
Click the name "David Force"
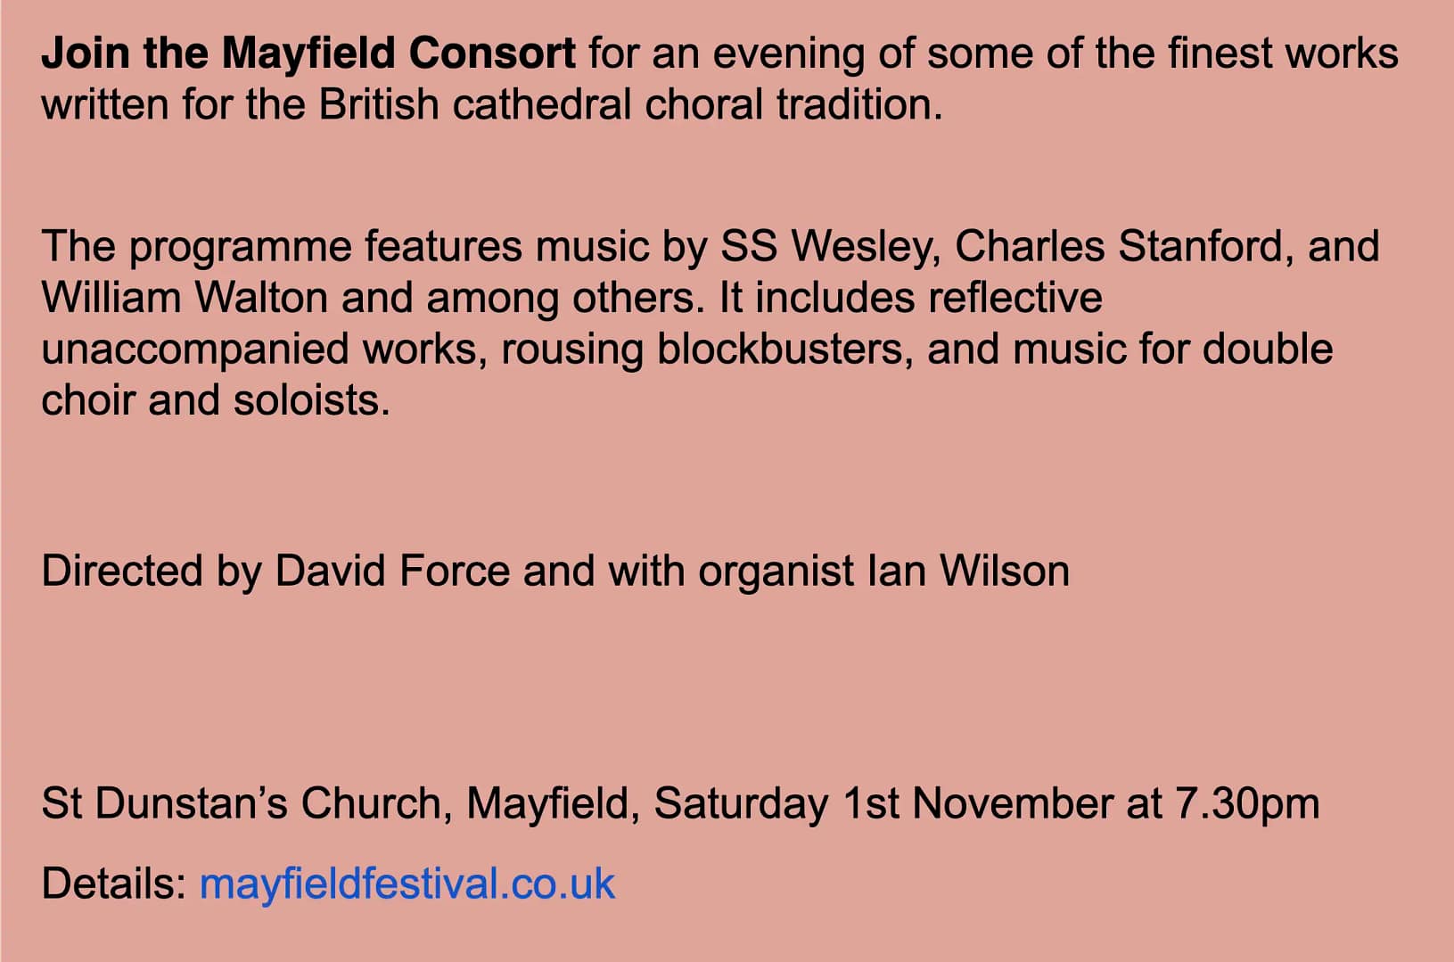click(x=391, y=571)
